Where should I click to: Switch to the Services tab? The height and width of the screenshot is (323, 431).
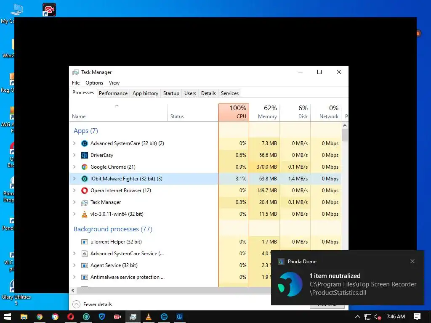(230, 93)
